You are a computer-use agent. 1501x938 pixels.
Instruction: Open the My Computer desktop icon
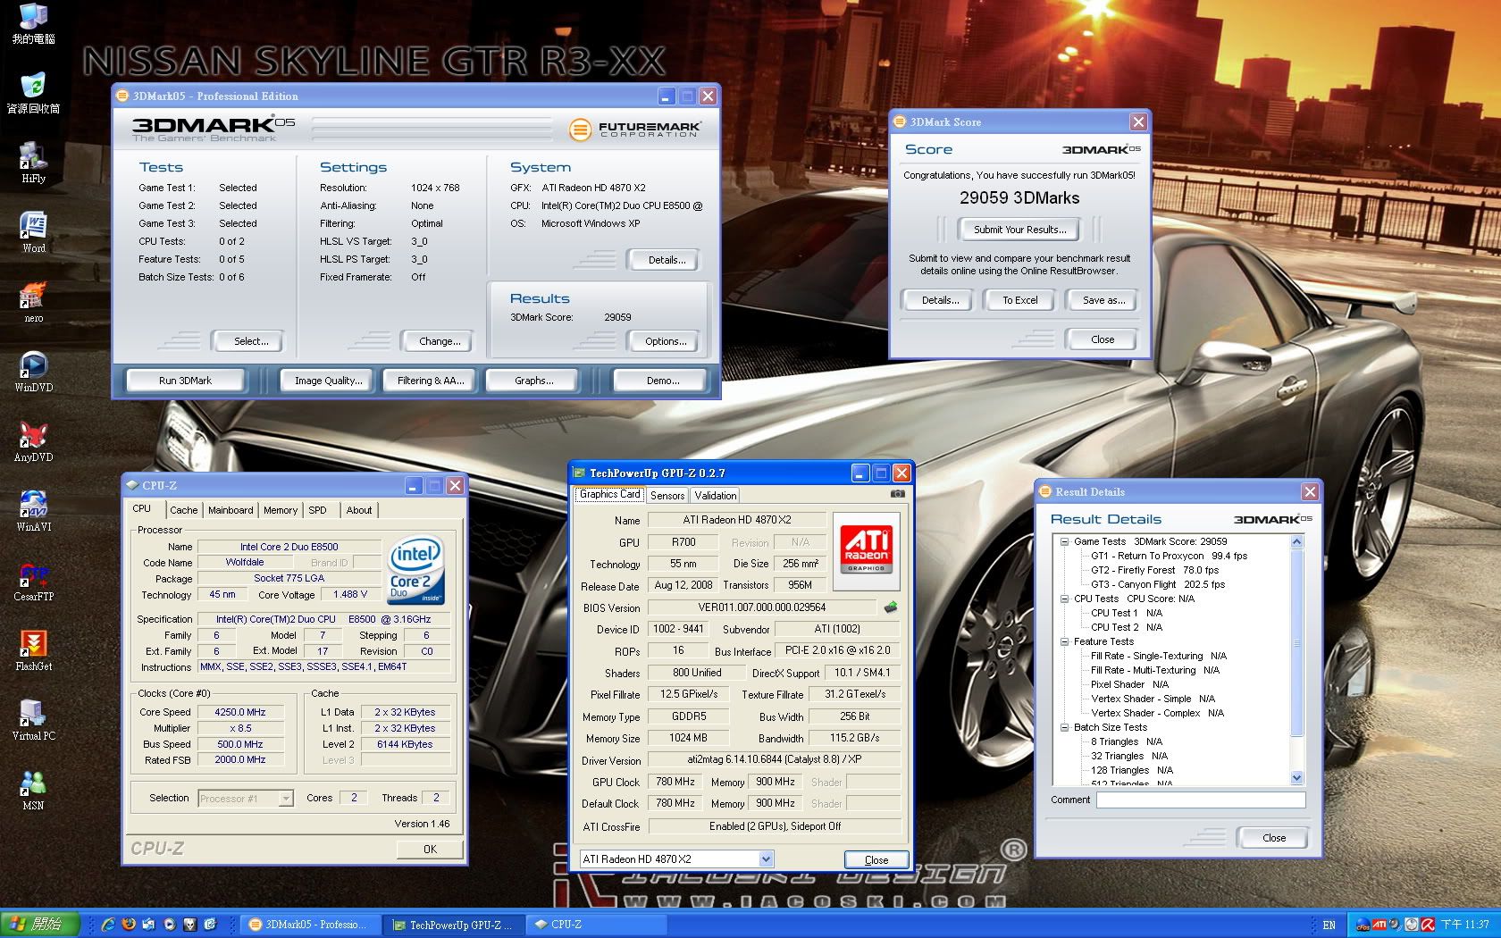tap(33, 24)
